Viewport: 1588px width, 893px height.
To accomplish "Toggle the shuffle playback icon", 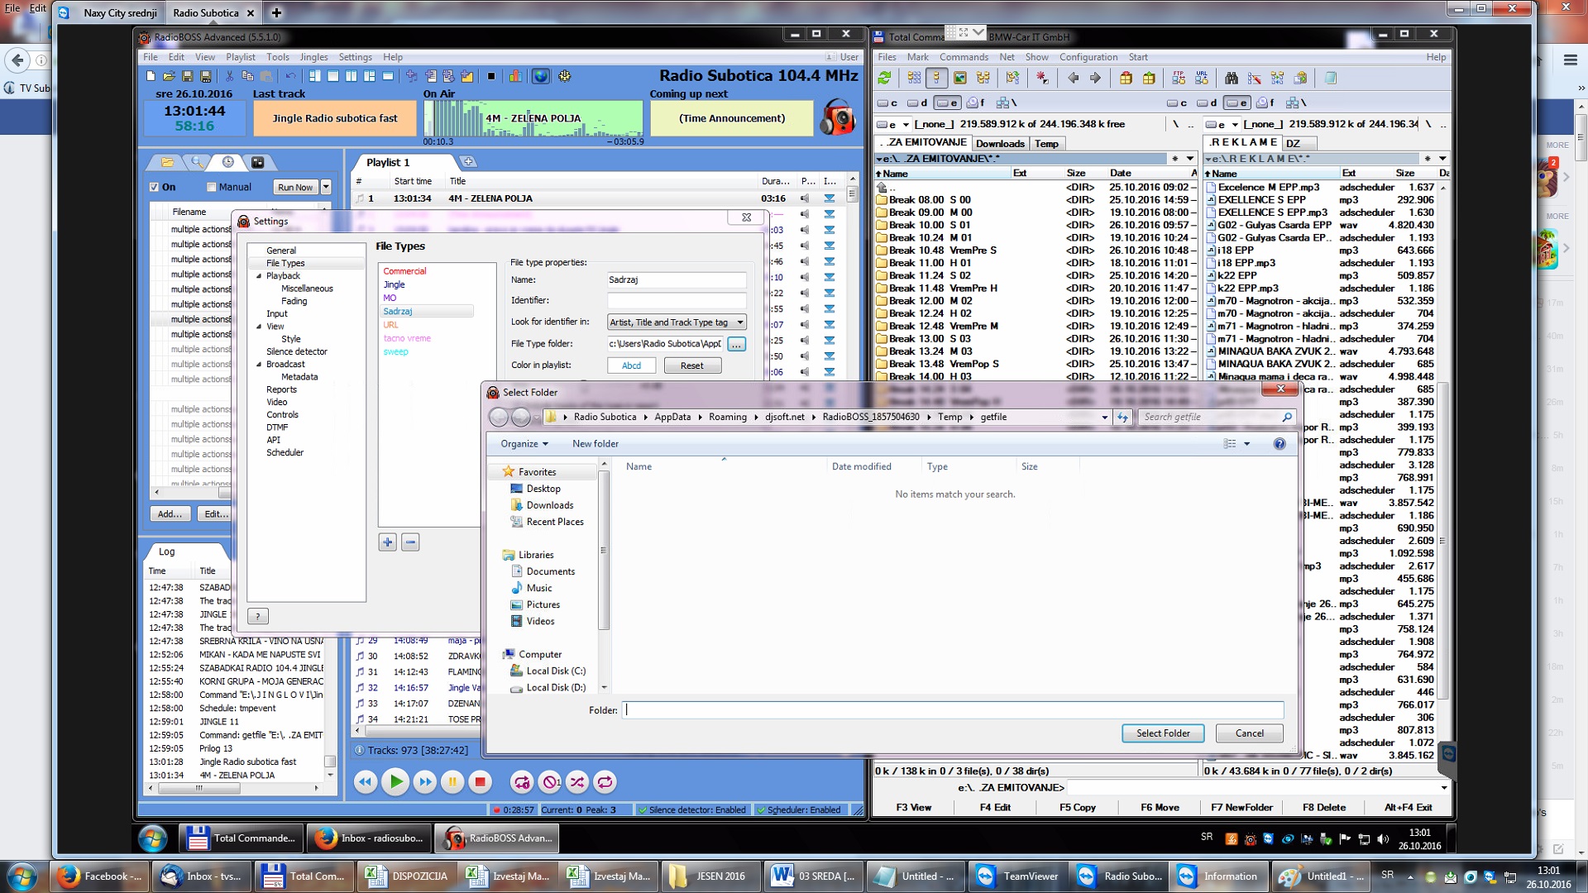I will pyautogui.click(x=577, y=781).
